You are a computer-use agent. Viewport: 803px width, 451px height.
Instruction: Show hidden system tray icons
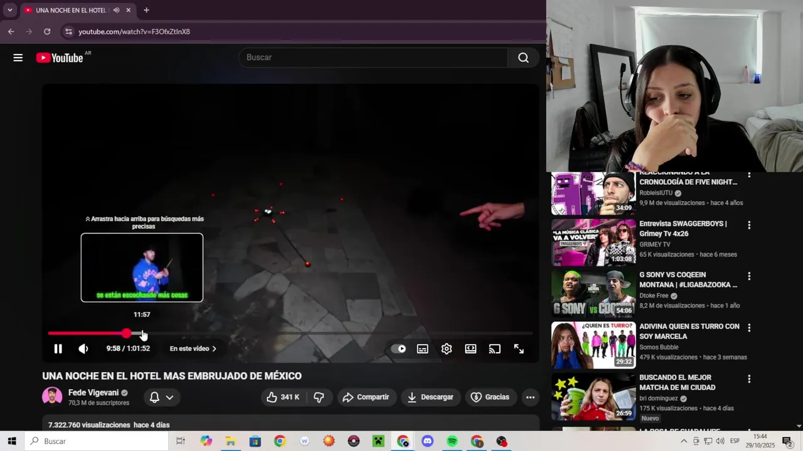coord(684,441)
